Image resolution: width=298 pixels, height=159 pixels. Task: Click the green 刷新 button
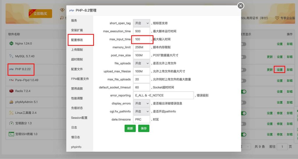pyautogui.click(x=130, y=128)
